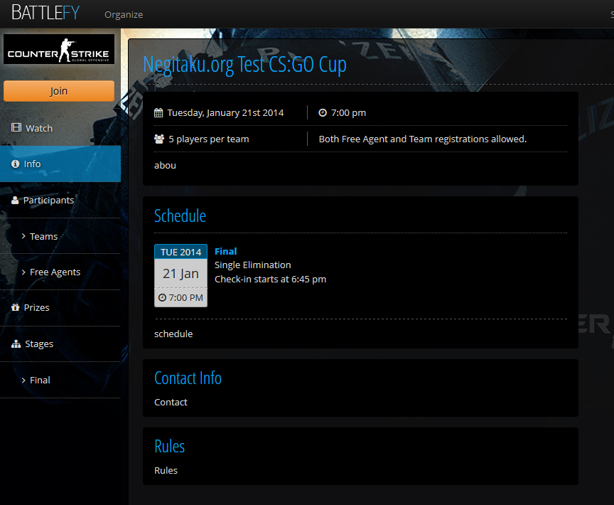Click the 'Single Elimination' text
The width and height of the screenshot is (614, 505).
pos(253,265)
